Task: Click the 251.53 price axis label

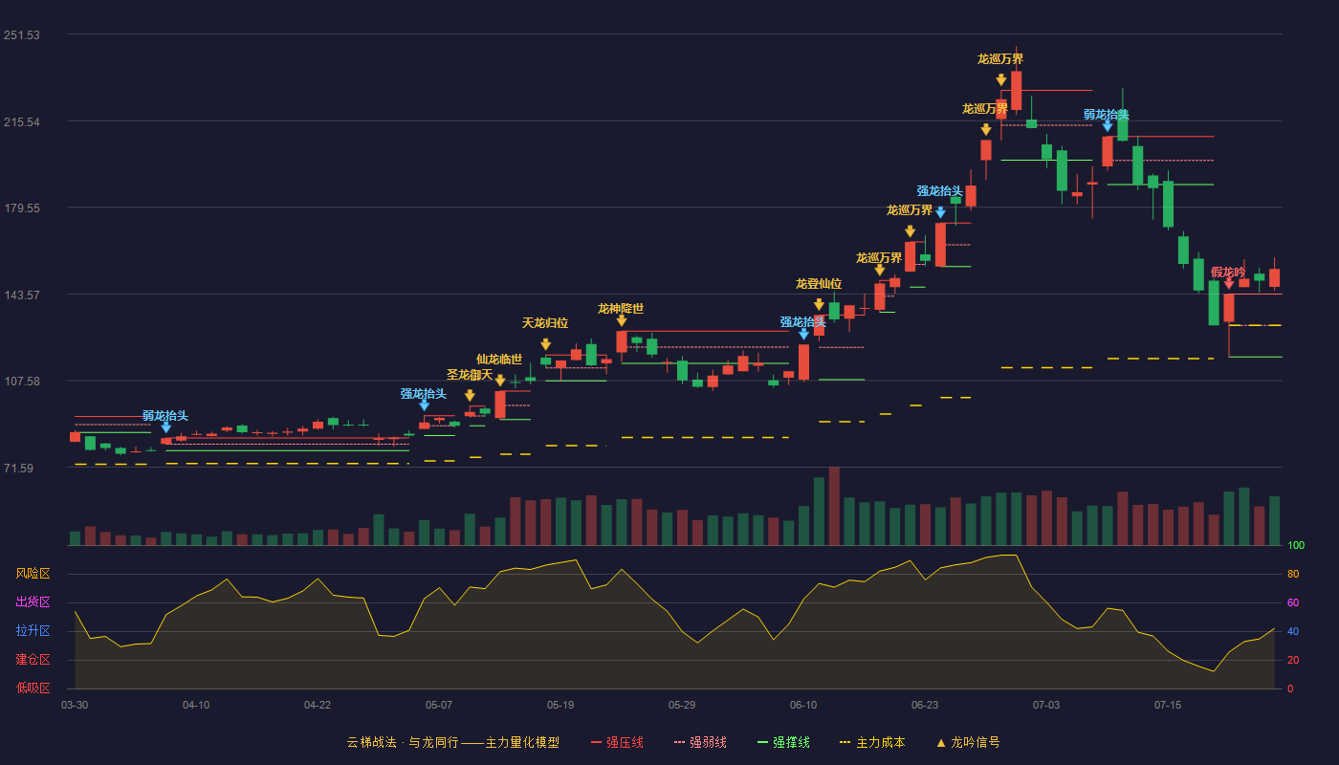Action: pyautogui.click(x=22, y=35)
